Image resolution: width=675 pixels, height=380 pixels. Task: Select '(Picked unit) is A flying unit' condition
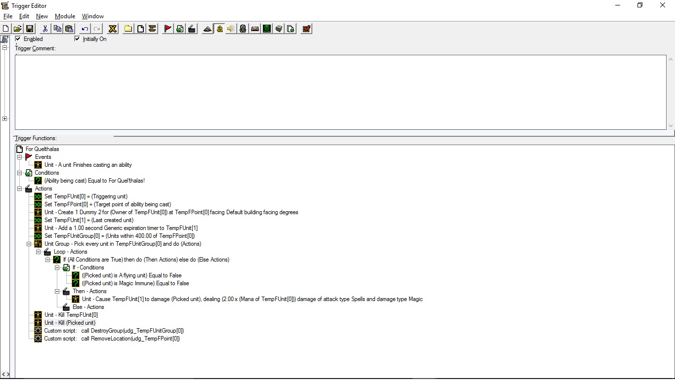click(x=131, y=275)
